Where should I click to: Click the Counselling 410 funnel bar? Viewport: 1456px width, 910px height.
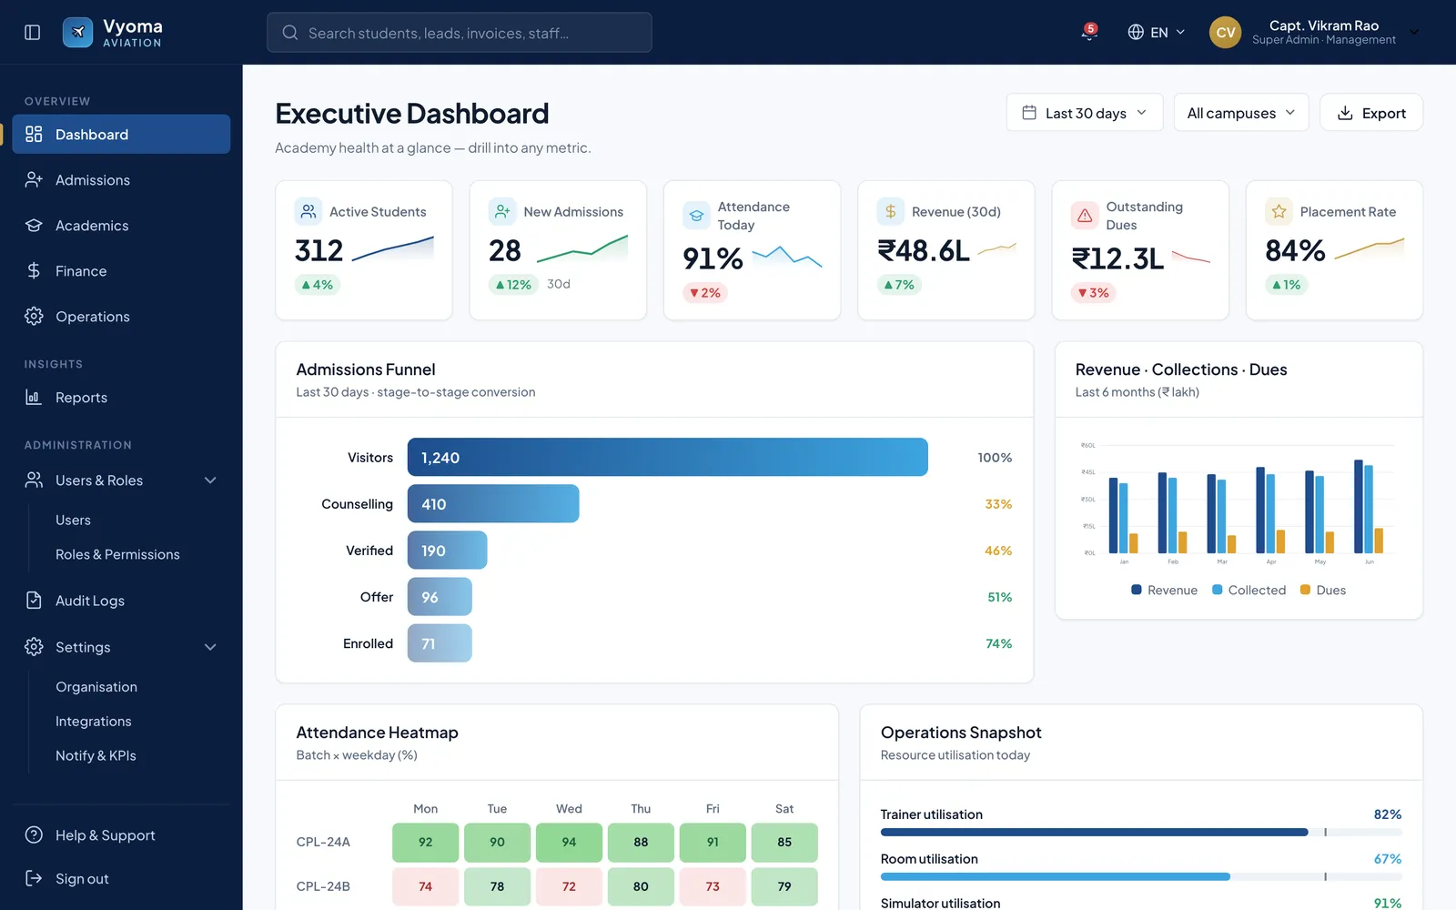click(493, 503)
